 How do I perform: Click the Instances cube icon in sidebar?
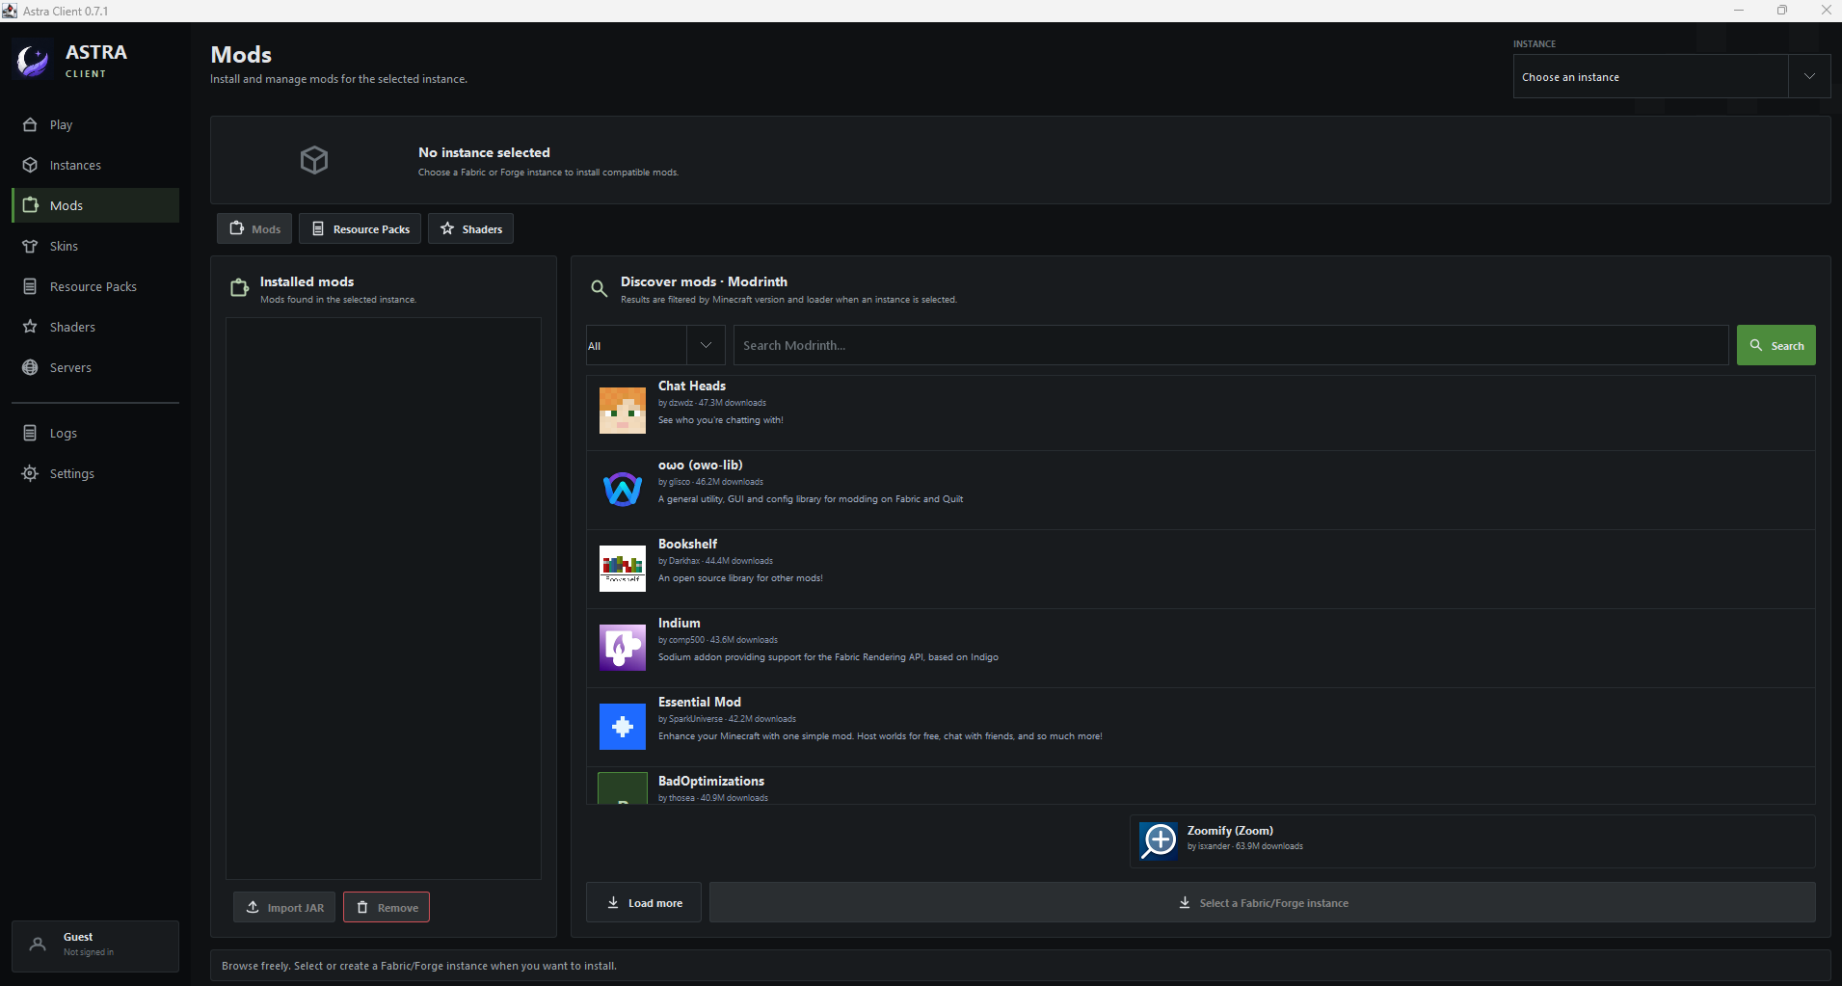pos(30,165)
